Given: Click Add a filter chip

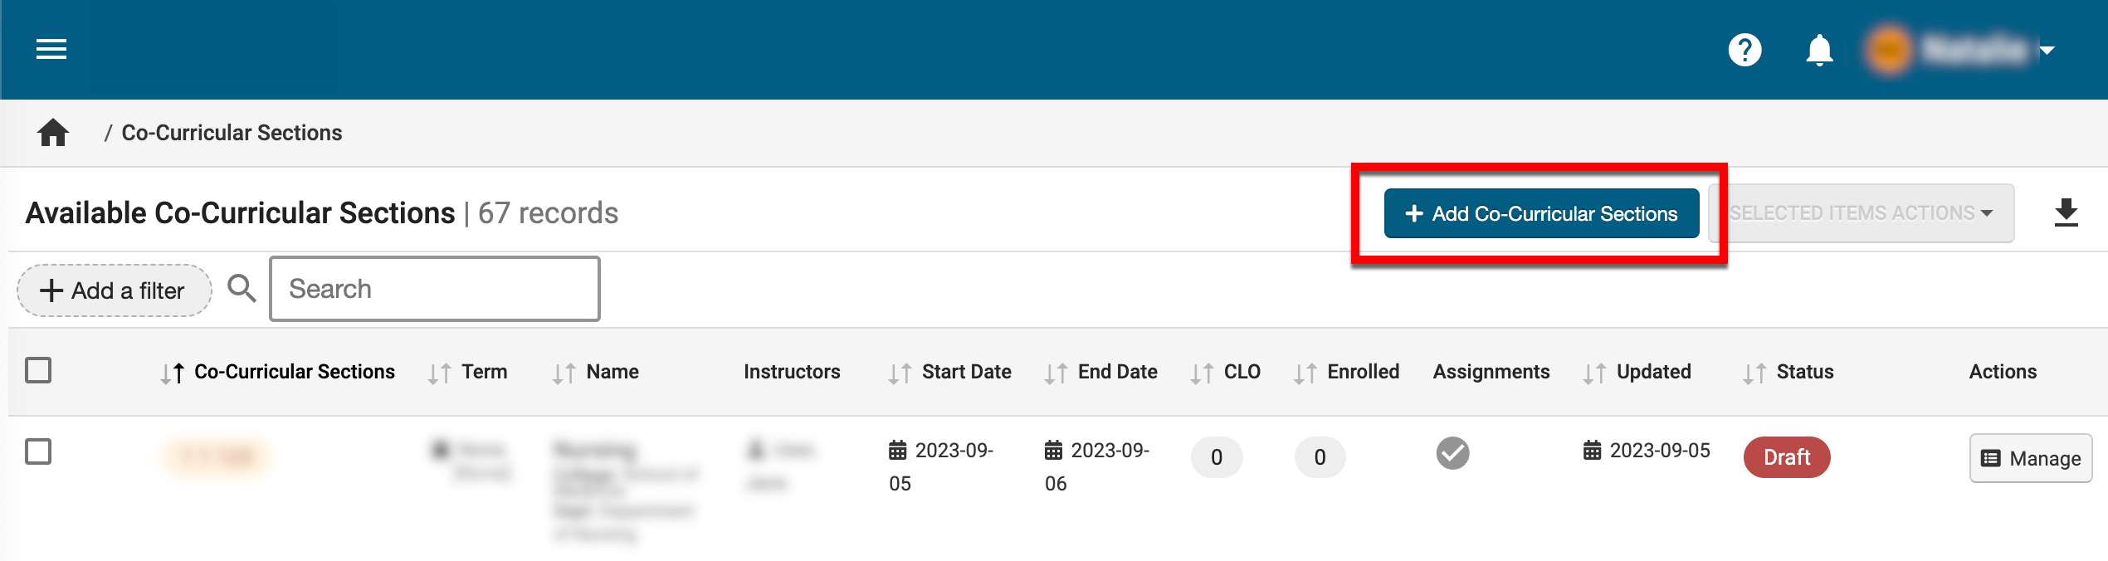Looking at the screenshot, I should click(x=114, y=290).
